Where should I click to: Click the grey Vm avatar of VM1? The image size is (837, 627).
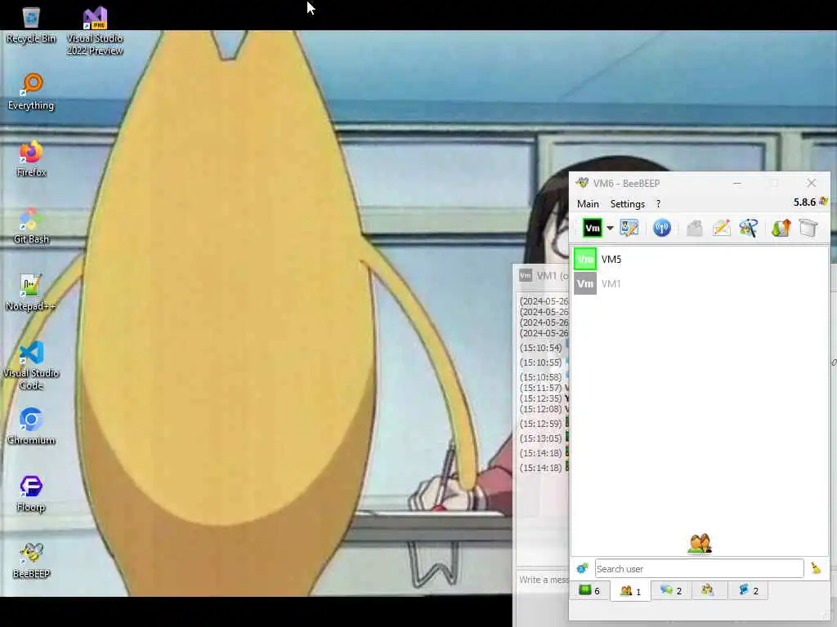585,283
